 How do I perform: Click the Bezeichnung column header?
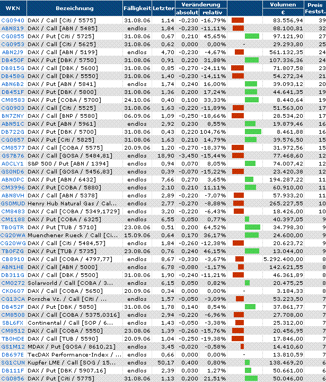click(75, 8)
